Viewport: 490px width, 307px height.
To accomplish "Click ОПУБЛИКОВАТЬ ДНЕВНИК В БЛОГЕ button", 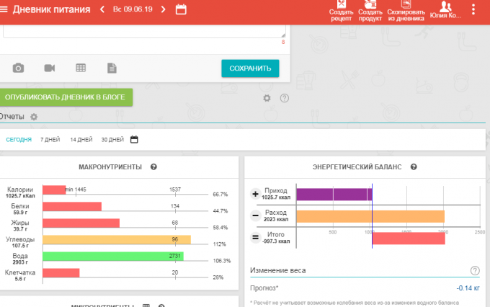I will coord(66,97).
